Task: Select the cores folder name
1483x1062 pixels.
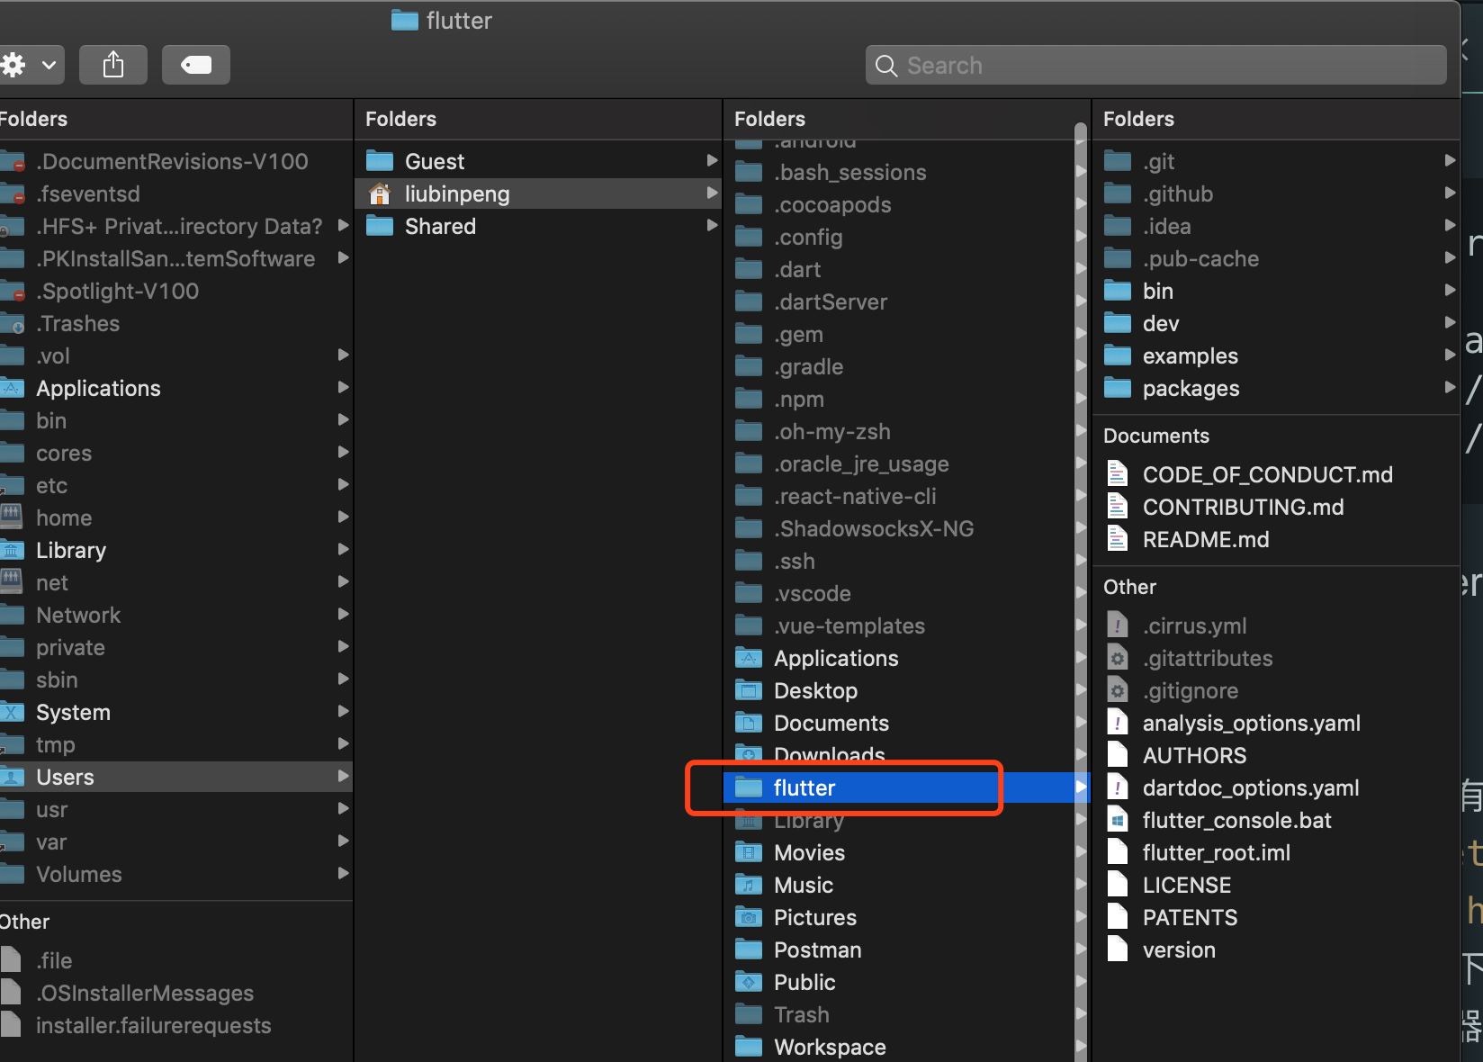Action: click(x=64, y=454)
